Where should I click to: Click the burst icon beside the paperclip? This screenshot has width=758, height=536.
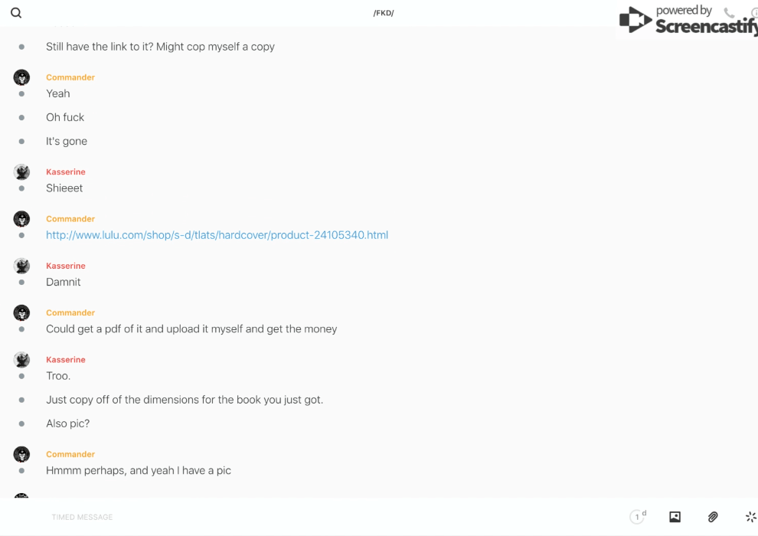click(750, 517)
